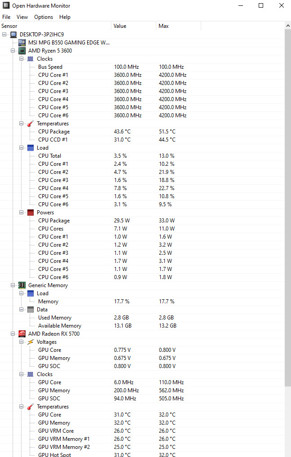
Task: Open the File menu
Action: [6, 17]
